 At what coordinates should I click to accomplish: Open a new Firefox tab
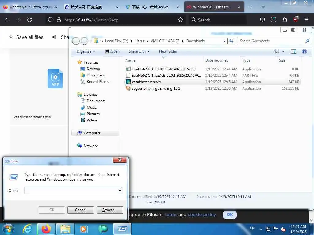point(251,7)
